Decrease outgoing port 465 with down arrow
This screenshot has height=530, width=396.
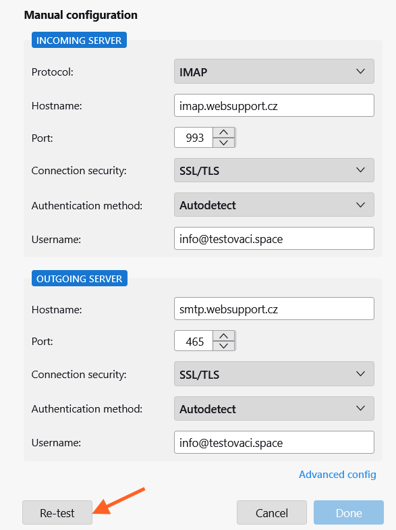[x=223, y=346]
